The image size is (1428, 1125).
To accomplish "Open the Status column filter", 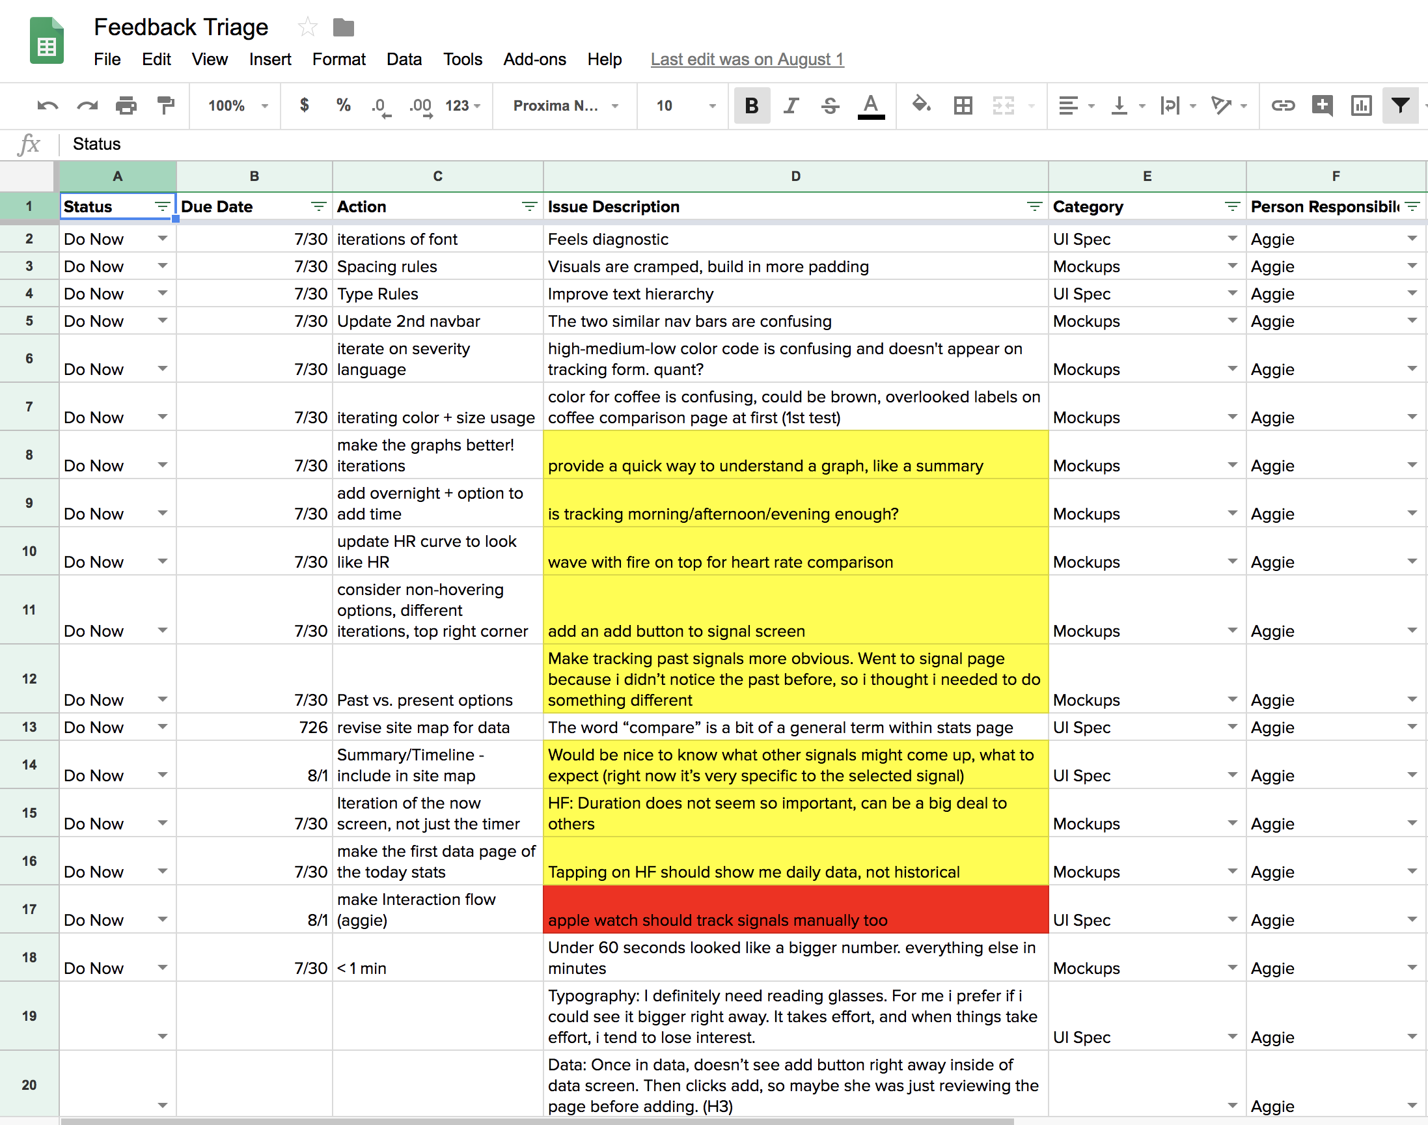I will [162, 207].
